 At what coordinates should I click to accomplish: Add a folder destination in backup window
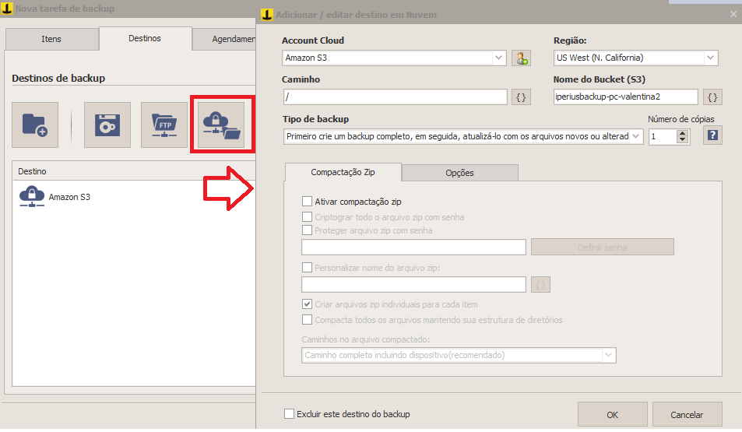35,125
